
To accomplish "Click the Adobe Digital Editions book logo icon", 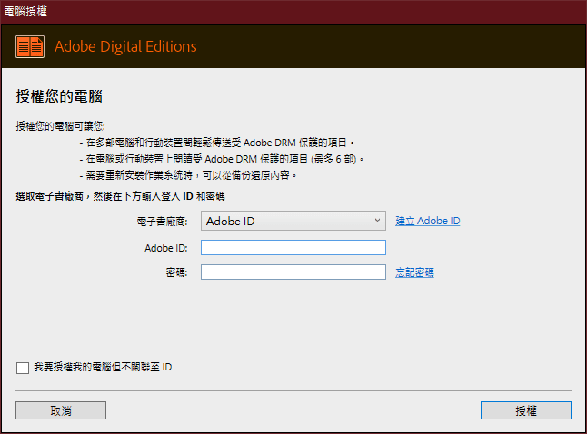I will click(30, 47).
